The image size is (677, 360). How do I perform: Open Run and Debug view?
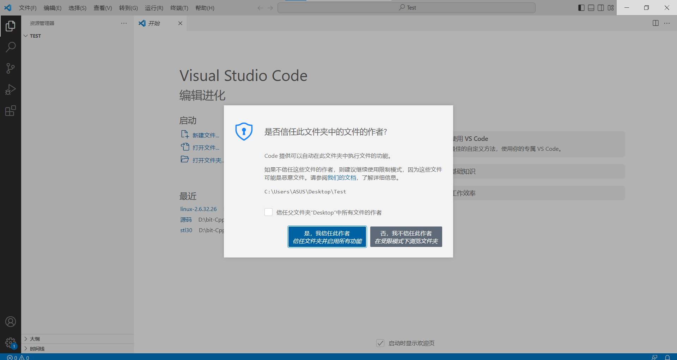(11, 89)
